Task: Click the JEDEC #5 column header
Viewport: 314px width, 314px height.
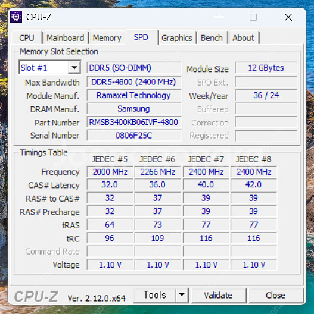Action: coord(110,159)
